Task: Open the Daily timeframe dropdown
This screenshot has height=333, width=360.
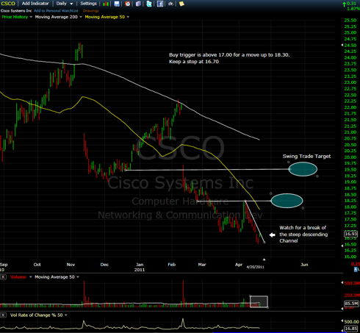Action: (65, 4)
